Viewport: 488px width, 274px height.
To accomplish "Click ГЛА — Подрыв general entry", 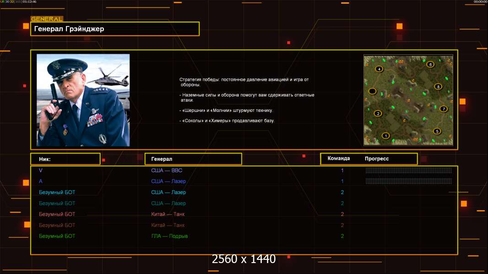I will [x=169, y=236].
